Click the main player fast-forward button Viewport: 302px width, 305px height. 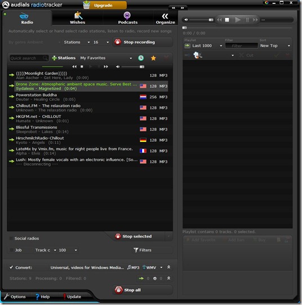[255, 20]
